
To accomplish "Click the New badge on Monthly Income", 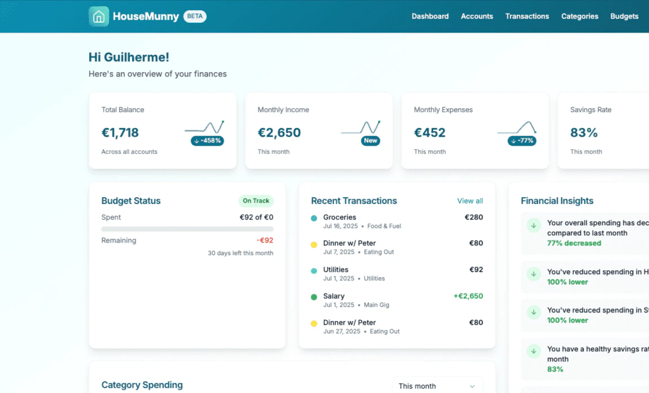I will pos(370,141).
